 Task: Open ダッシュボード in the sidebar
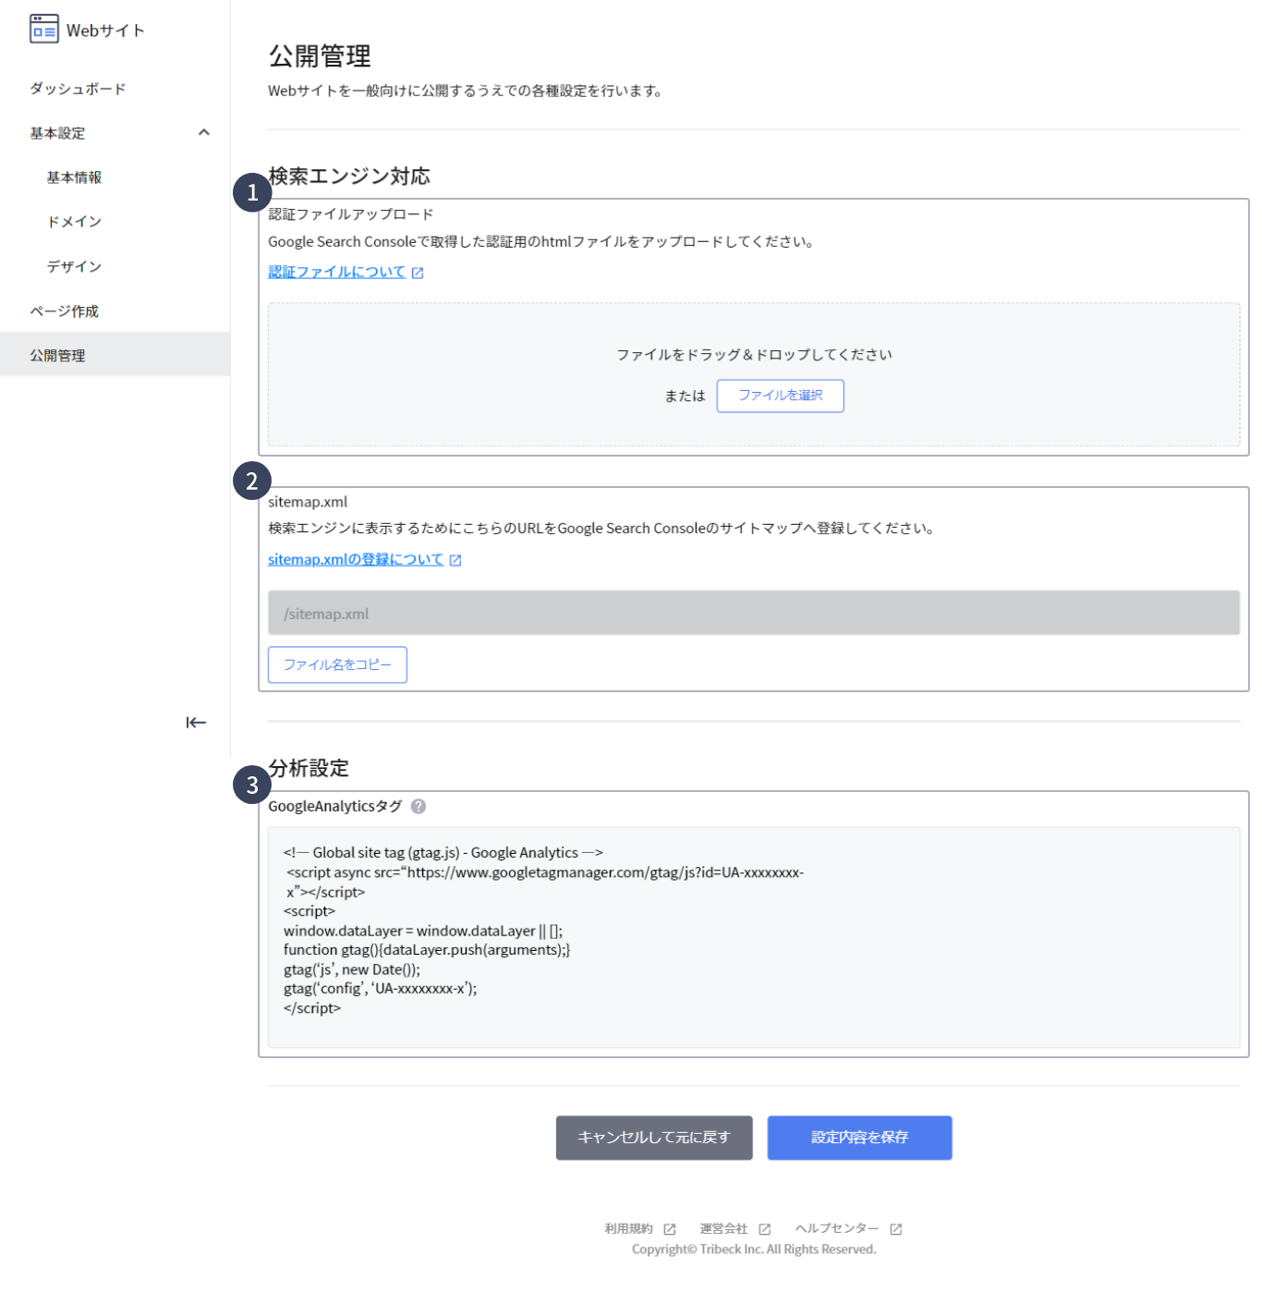tap(78, 89)
